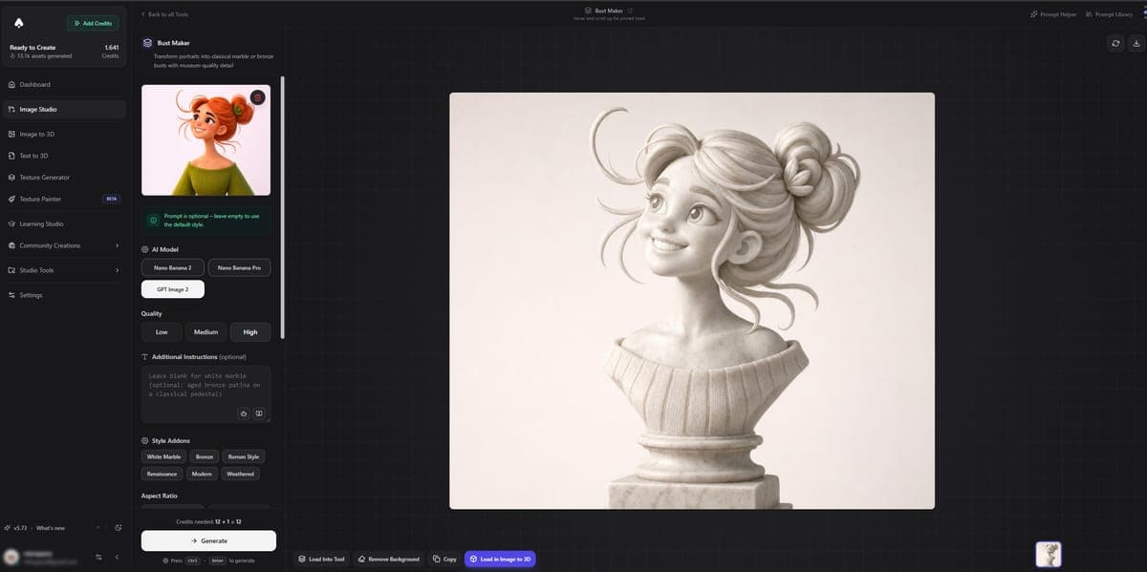1147x572 pixels.
Task: Select the bust result thumbnail at bottom right
Action: (1049, 555)
